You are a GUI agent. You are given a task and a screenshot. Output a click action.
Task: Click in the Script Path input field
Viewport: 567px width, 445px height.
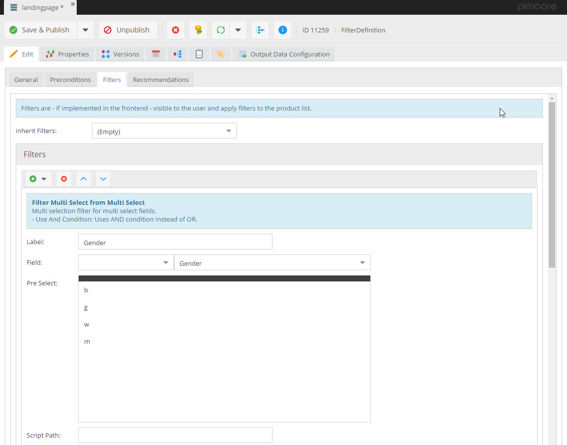pyautogui.click(x=175, y=435)
